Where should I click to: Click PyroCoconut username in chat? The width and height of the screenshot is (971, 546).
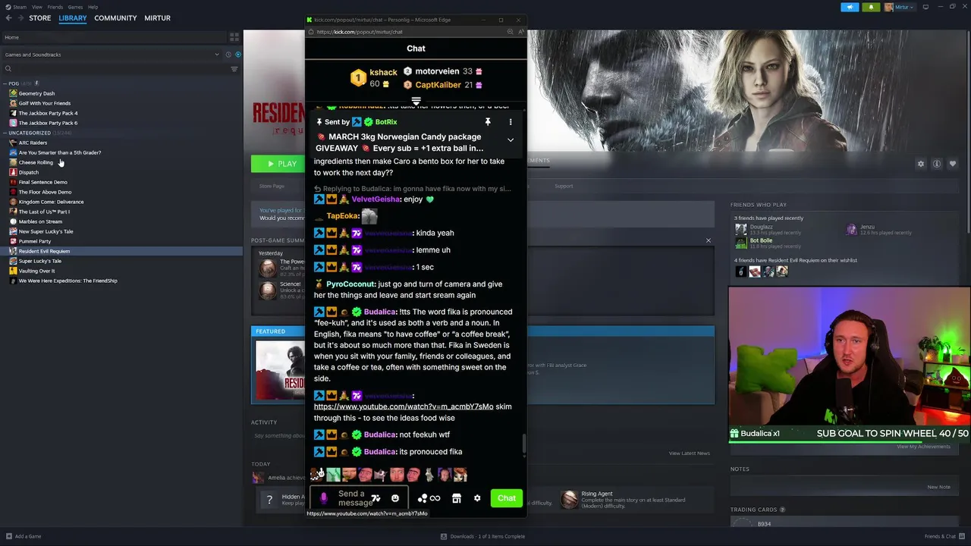(x=350, y=284)
